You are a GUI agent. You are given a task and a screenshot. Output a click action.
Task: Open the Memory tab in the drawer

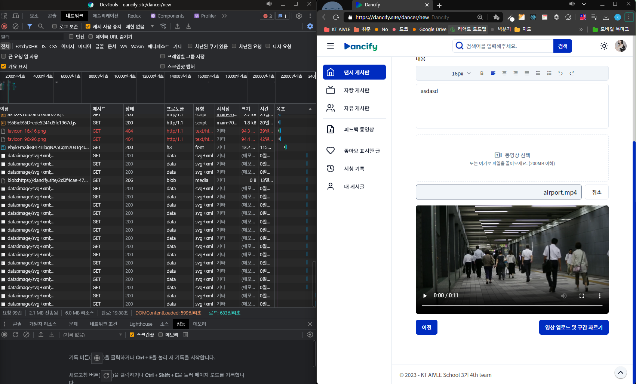coord(200,324)
